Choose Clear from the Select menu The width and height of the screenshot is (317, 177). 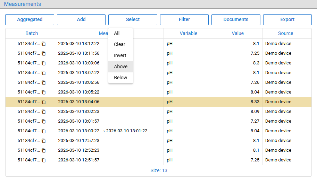[x=121, y=44]
